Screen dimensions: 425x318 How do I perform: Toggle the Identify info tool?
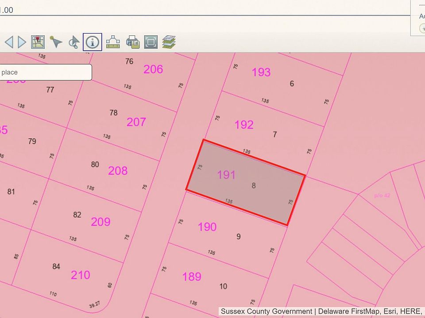coord(93,42)
